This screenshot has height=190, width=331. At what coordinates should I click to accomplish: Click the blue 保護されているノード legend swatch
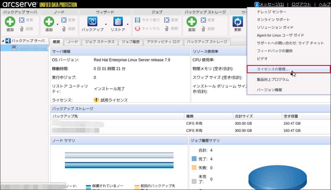coord(88,187)
